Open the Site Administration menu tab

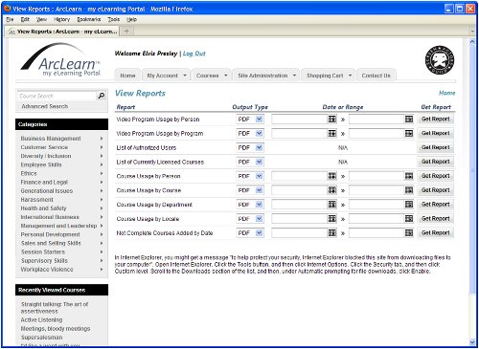tap(266, 76)
